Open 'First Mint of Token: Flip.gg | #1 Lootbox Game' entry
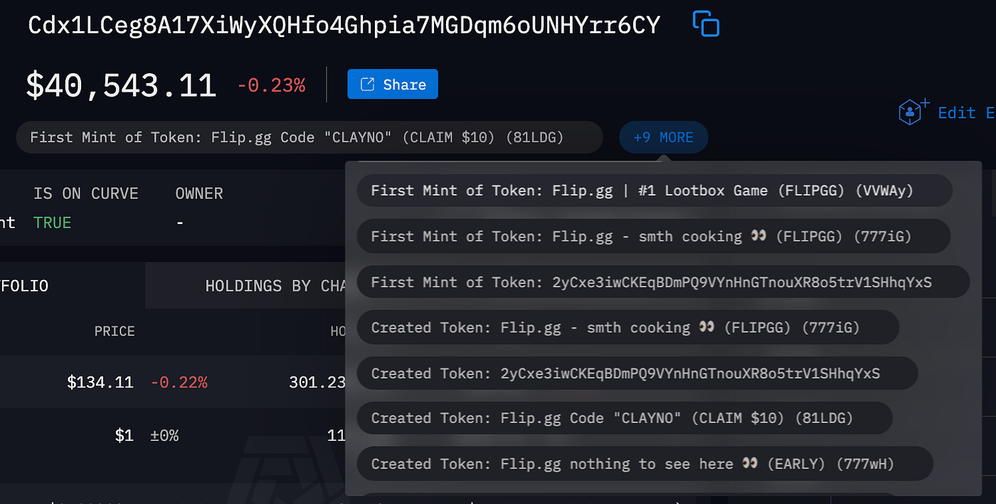The width and height of the screenshot is (996, 504). point(654,191)
